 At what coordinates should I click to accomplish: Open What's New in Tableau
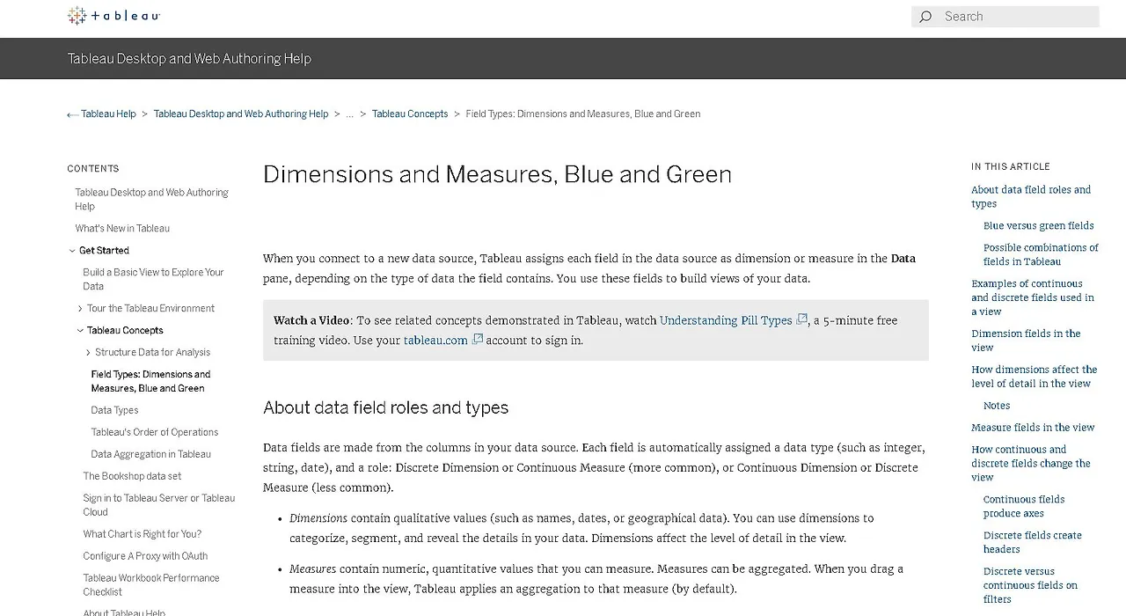click(122, 229)
